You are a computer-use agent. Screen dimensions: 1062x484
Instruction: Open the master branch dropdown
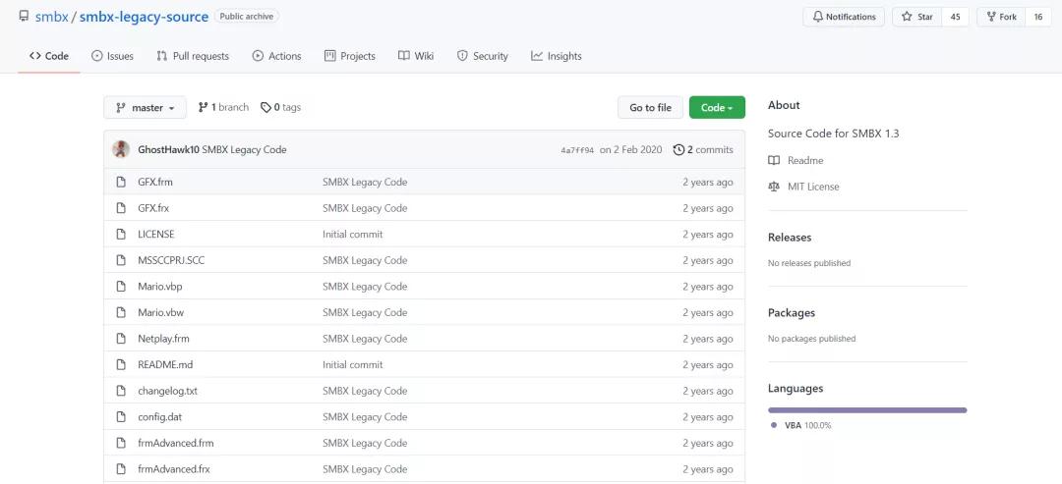coord(145,107)
